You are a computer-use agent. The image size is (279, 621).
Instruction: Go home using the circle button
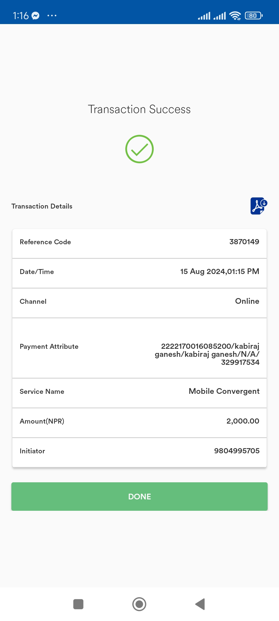[x=139, y=604]
